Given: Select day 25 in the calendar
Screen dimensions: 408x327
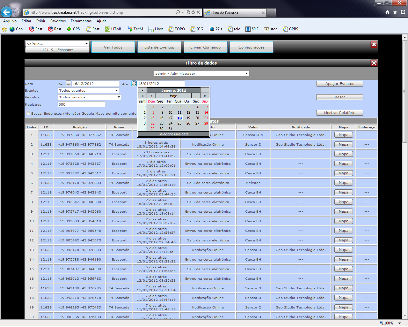Looking at the screenshot, I should pos(179,123).
